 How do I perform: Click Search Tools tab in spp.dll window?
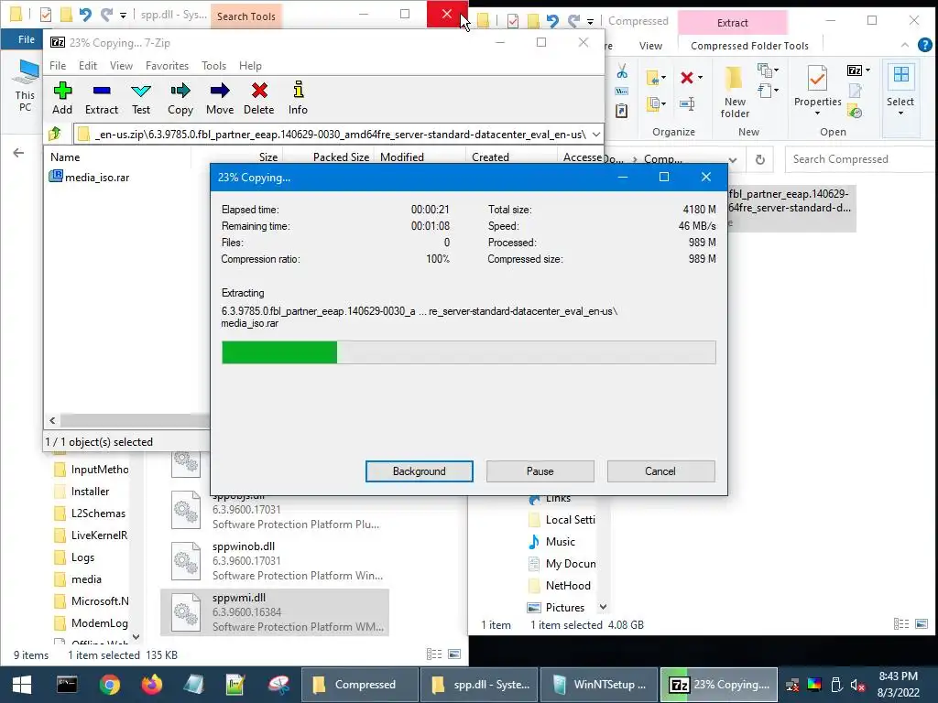click(245, 16)
